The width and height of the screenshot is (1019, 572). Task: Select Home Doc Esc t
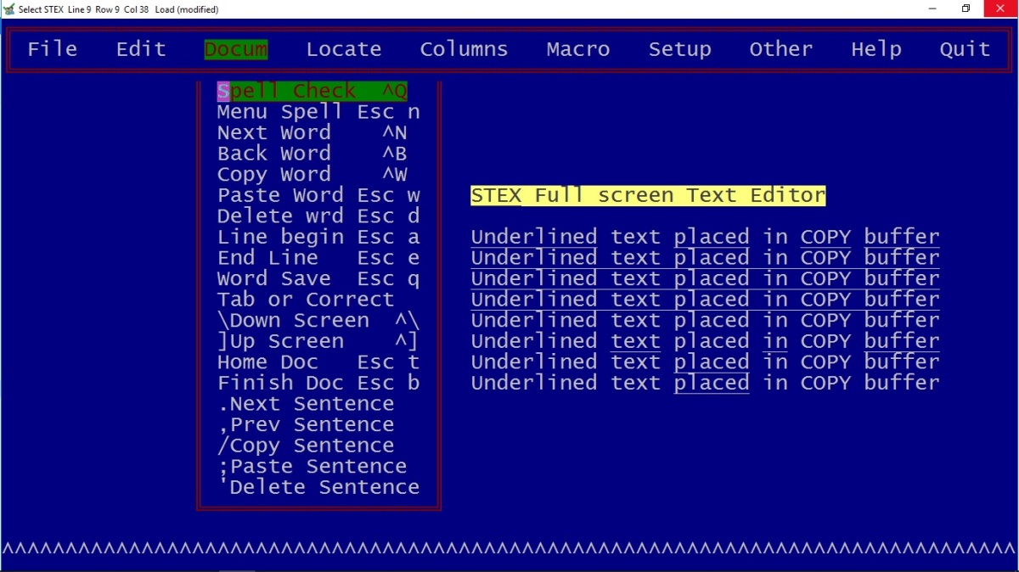click(x=318, y=362)
